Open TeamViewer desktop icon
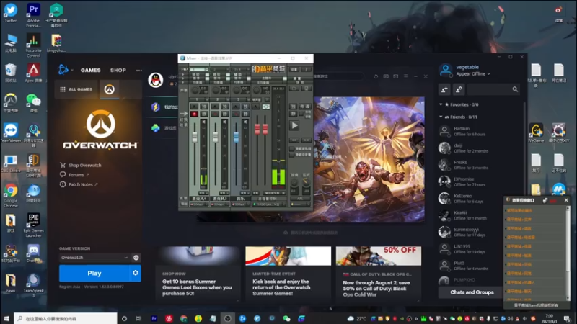This screenshot has width=577, height=324. point(11,133)
